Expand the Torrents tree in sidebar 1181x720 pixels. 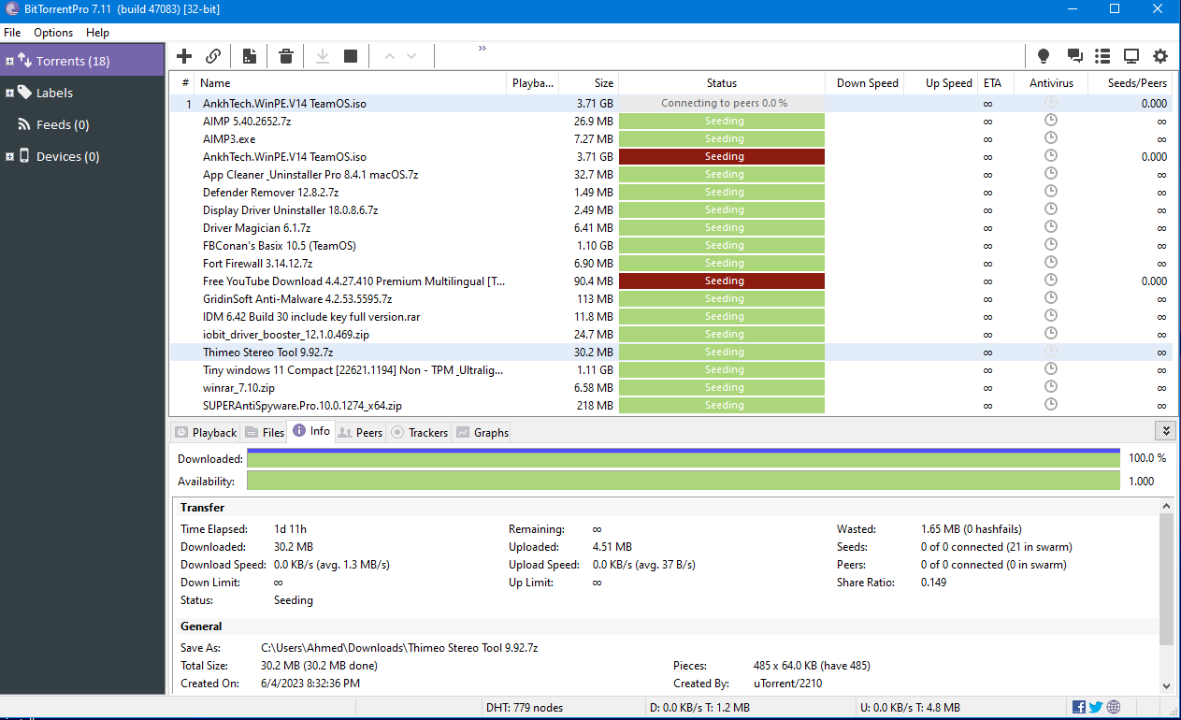click(x=9, y=62)
